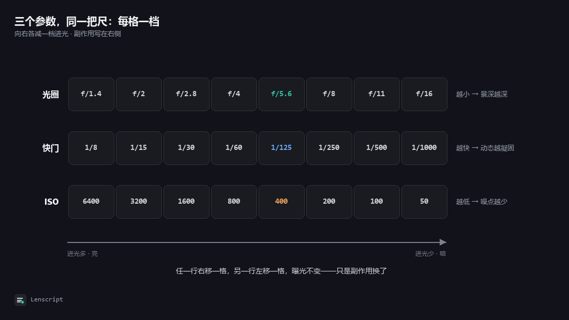Select the f/1.4 aperture cell

coord(91,94)
